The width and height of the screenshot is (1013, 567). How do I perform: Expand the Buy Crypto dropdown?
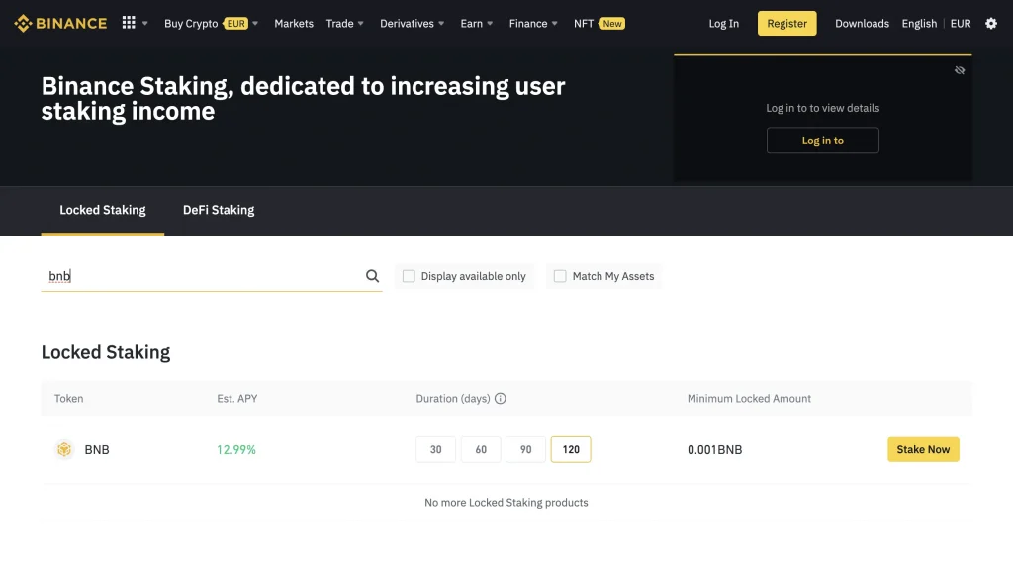click(x=211, y=24)
